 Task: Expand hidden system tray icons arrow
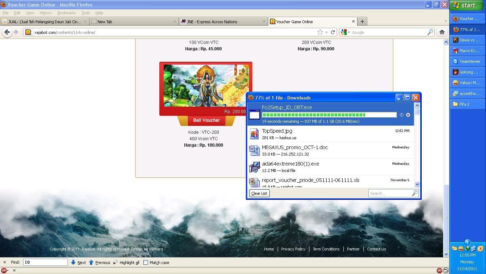click(467, 242)
